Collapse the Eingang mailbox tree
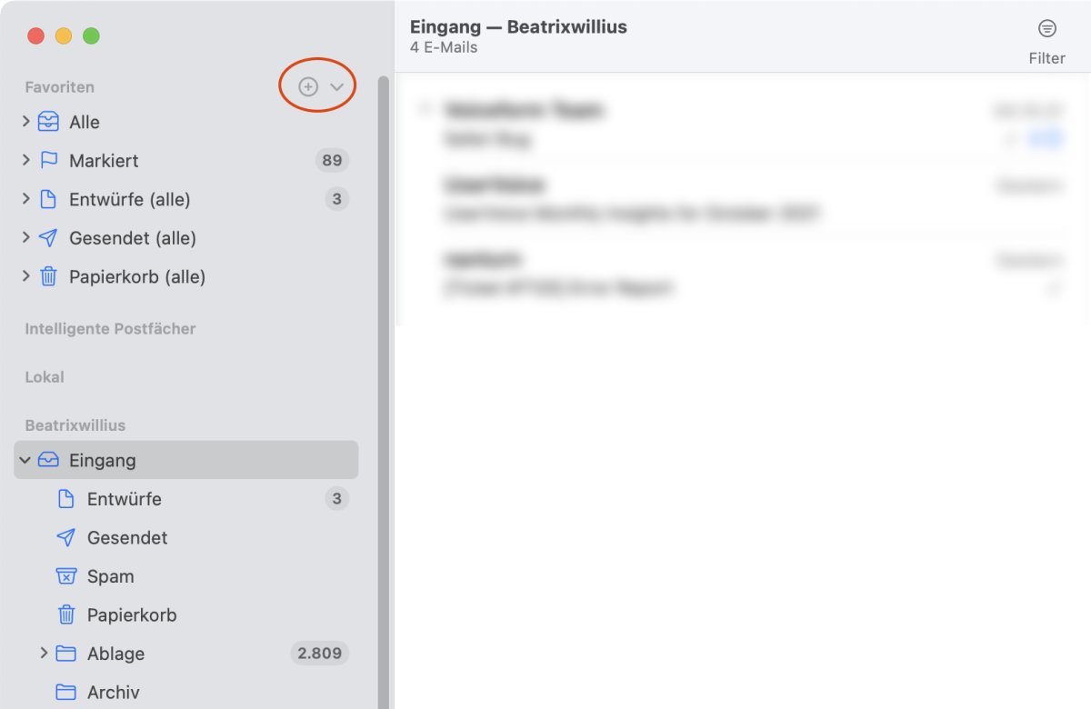 25,461
